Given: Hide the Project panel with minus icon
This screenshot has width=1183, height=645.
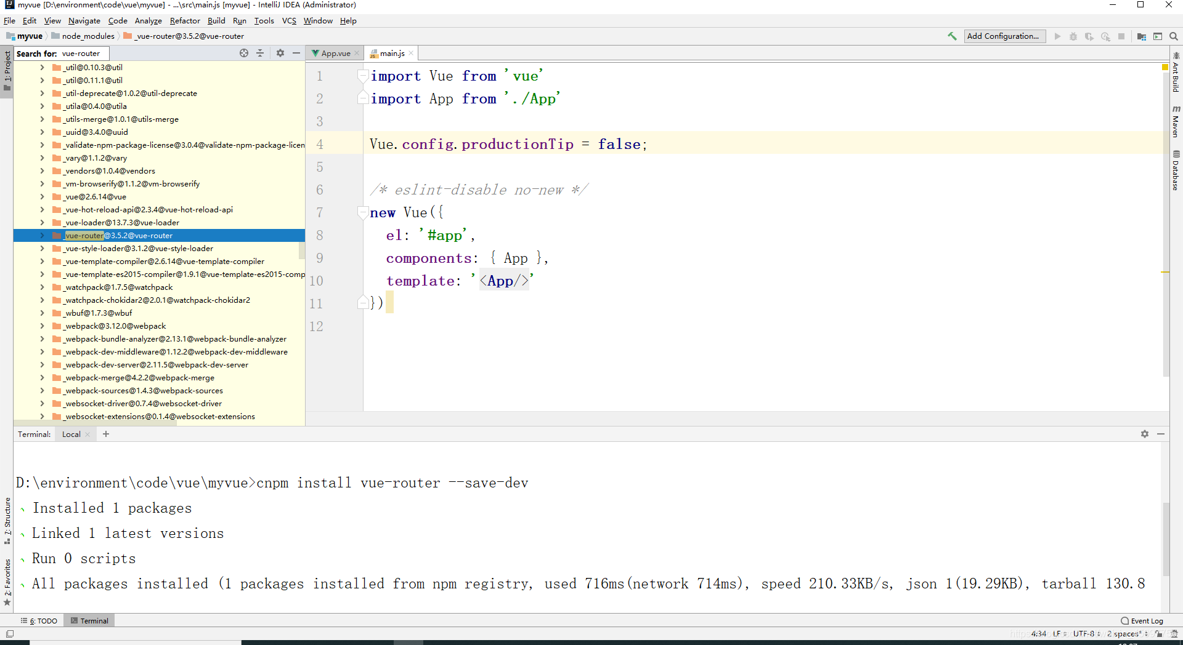Looking at the screenshot, I should (296, 53).
